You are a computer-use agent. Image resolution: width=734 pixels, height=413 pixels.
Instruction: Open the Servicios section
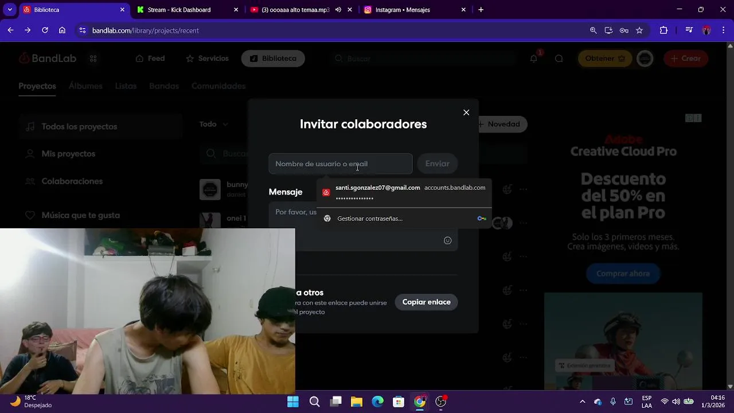[207, 59]
